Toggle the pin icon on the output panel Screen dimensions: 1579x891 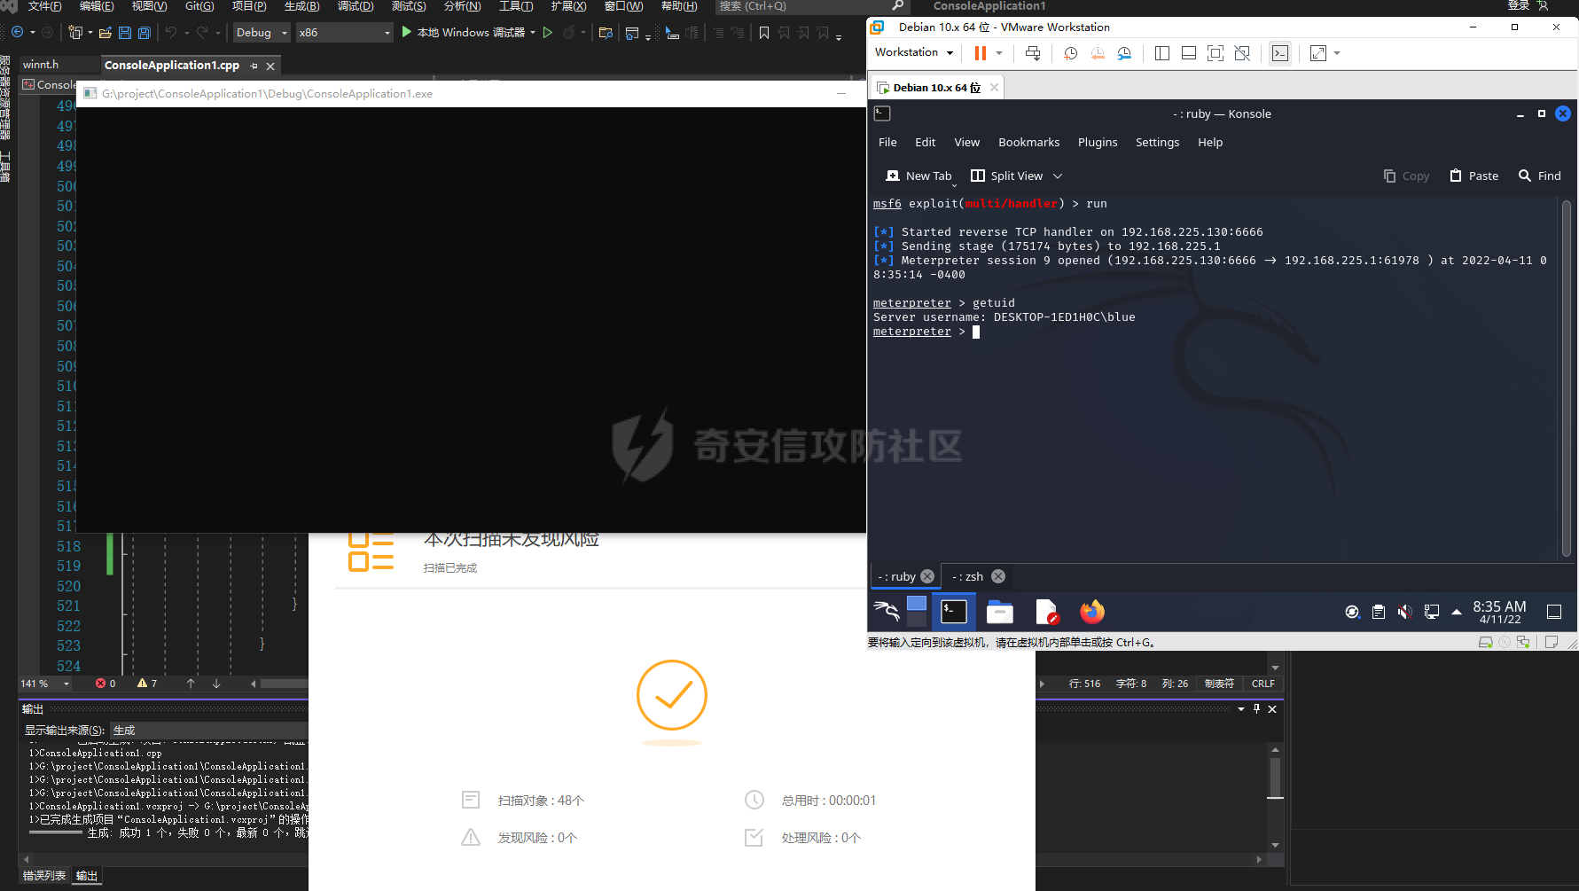tap(1256, 709)
